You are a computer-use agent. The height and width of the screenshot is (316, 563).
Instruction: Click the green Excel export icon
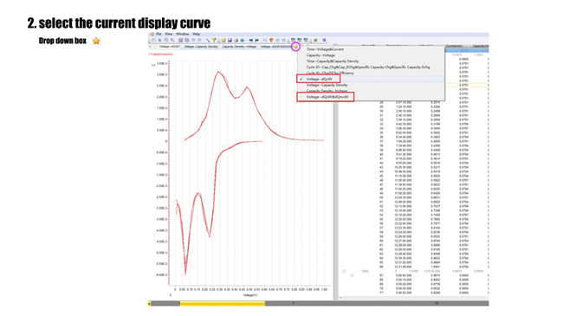315,40
